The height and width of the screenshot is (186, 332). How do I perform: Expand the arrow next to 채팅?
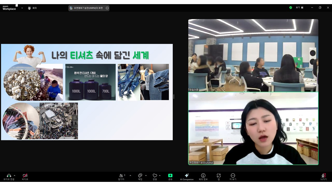click(x=146, y=175)
